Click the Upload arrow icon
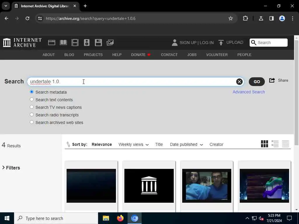This screenshot has height=224, width=299. 221,43
